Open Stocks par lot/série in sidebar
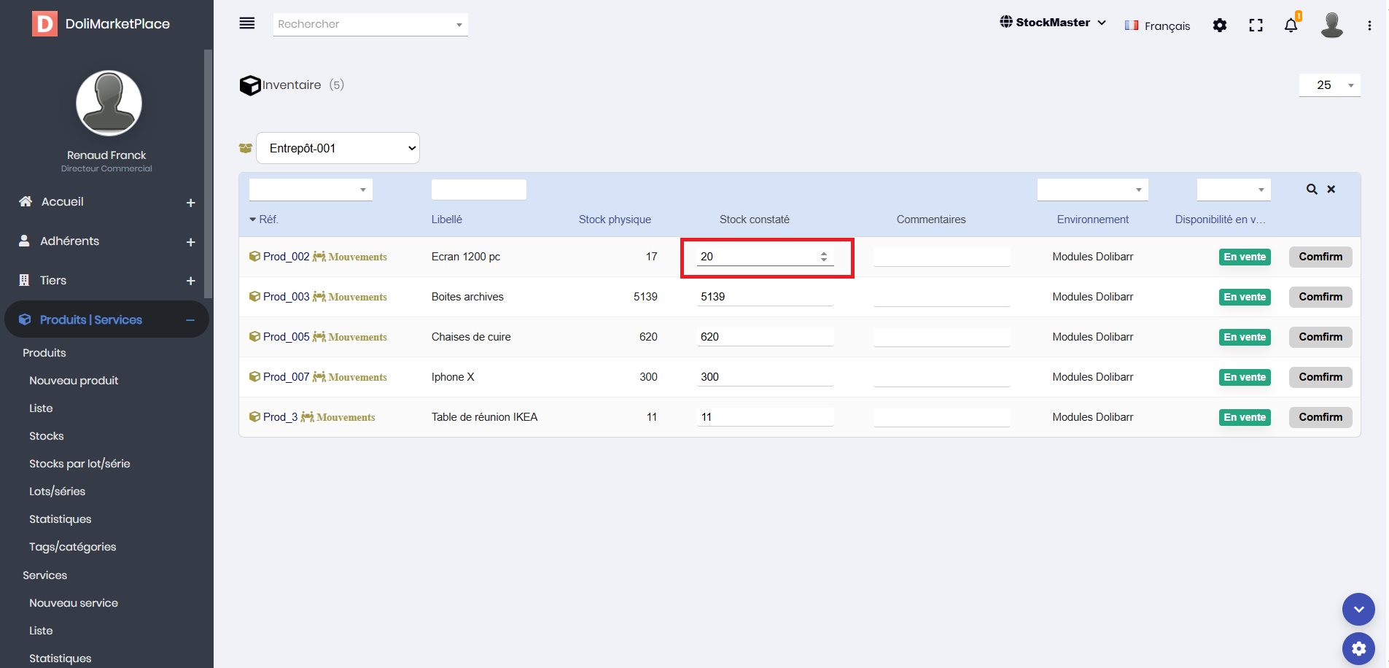 coord(79,464)
